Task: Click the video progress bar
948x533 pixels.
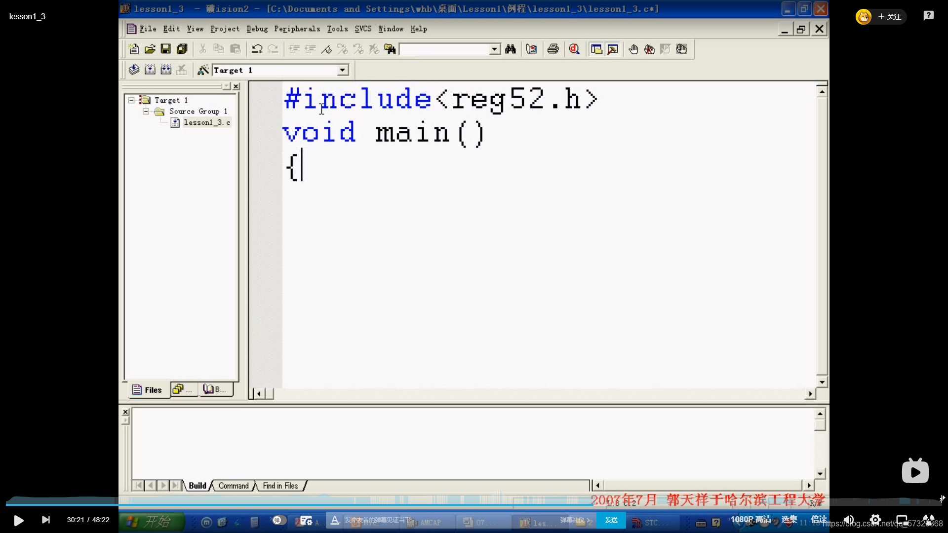Action: click(x=474, y=504)
